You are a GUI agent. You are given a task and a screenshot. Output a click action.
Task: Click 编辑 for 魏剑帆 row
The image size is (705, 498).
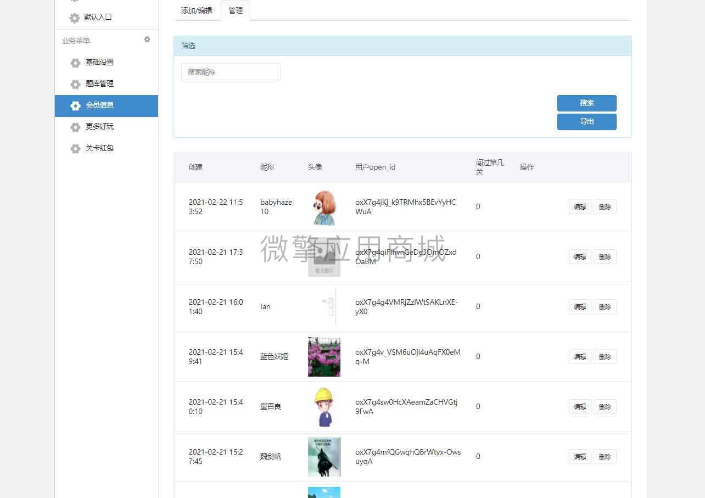click(580, 457)
